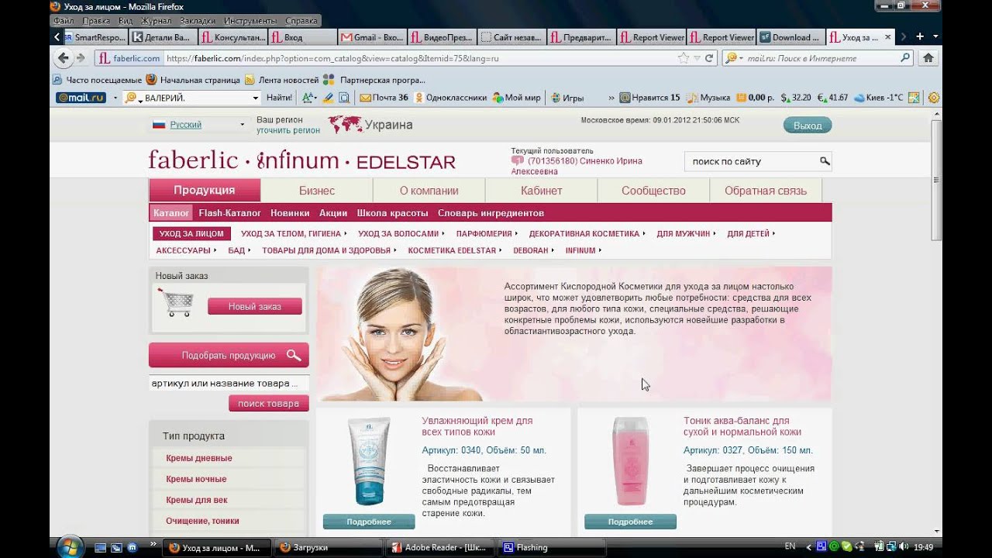992x558 pixels.
Task: Open the Лента новостей bookmark
Action: click(282, 80)
